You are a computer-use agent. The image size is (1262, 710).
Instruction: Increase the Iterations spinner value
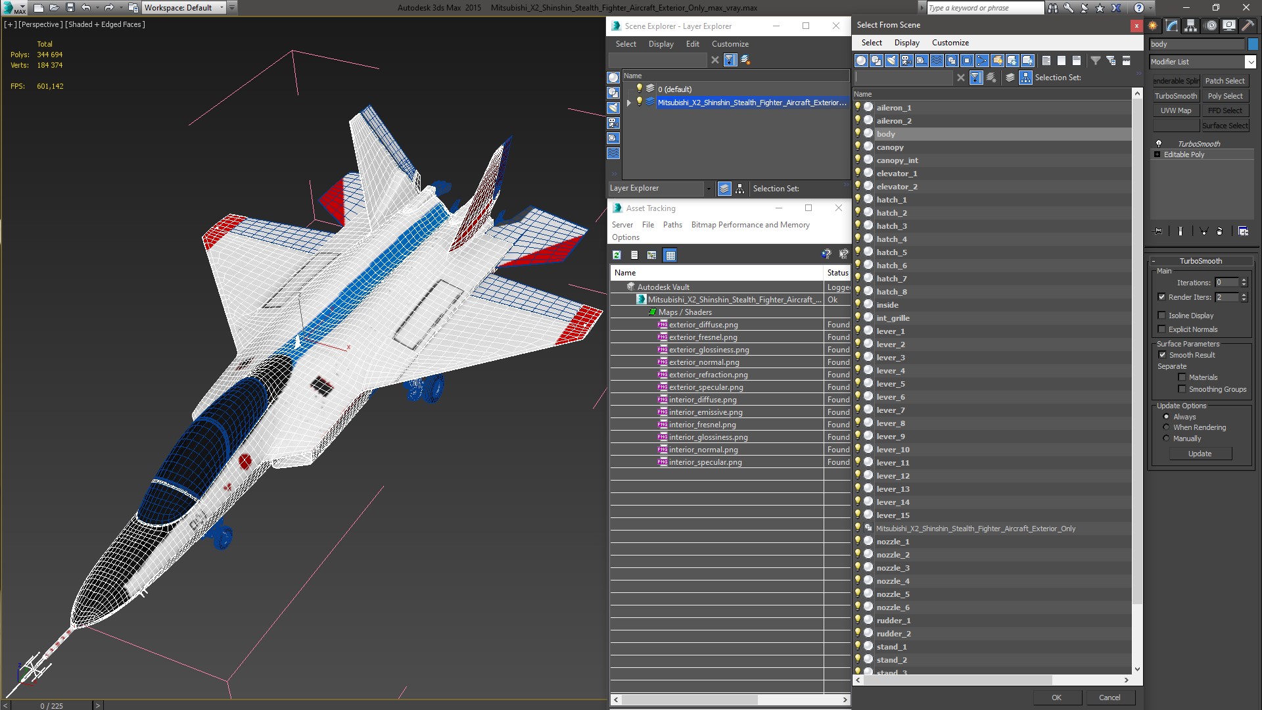pyautogui.click(x=1244, y=280)
